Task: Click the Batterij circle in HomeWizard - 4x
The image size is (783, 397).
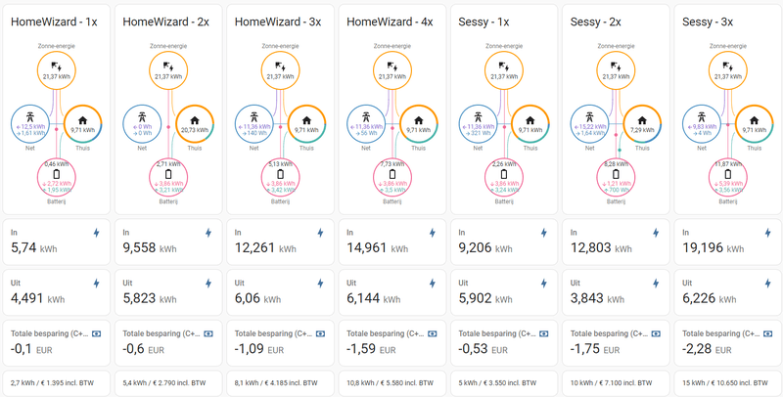Action: (x=391, y=177)
